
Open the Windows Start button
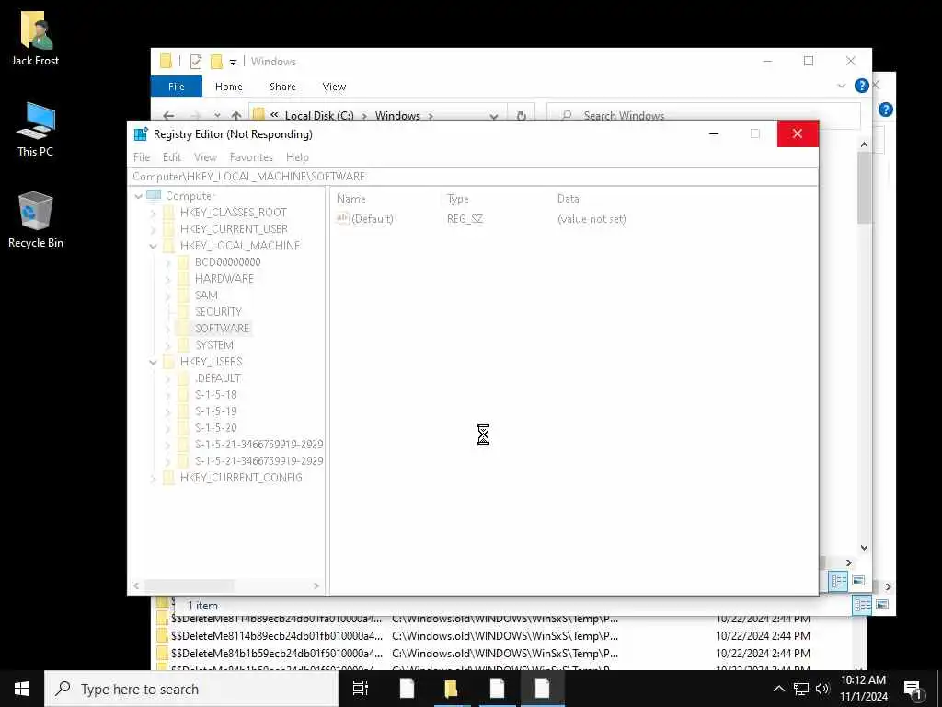click(x=22, y=689)
